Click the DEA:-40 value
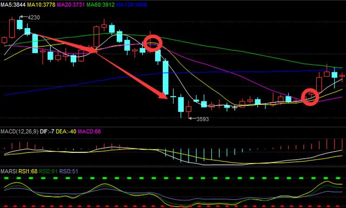This screenshot has height=208, width=346. click(x=66, y=132)
